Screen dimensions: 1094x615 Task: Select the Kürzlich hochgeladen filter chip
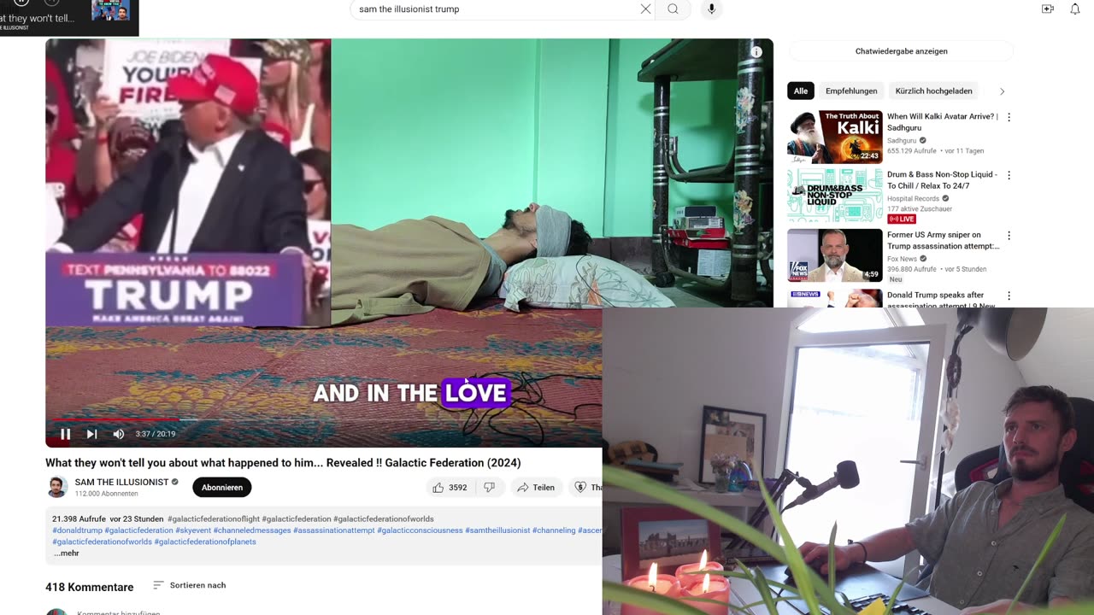[933, 91]
